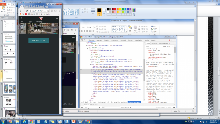Pick the yellow color swatch in Paint palette

click(120, 9)
